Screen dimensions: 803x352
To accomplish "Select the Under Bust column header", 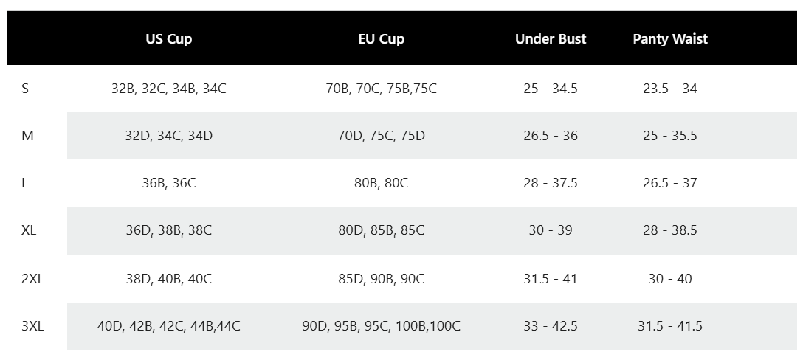I will coord(551,39).
